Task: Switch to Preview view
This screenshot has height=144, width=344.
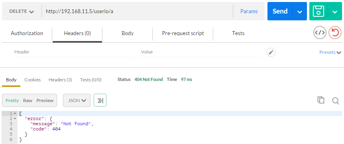Action: coord(45,101)
